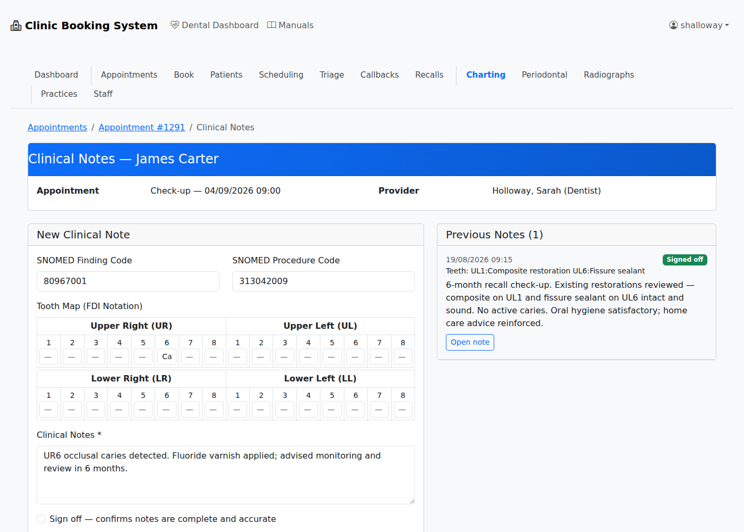Select the Upper Left tooth 1 cell

click(238, 357)
